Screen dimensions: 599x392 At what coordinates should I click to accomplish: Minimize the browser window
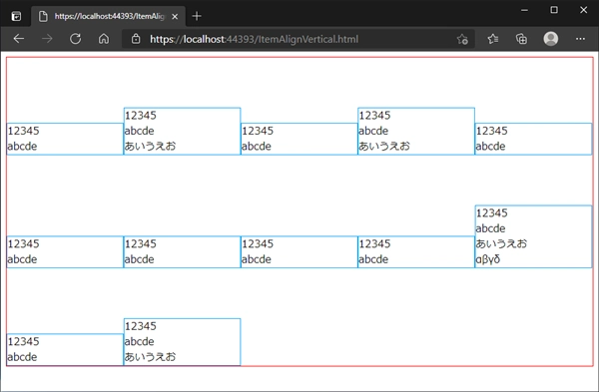[x=524, y=10]
